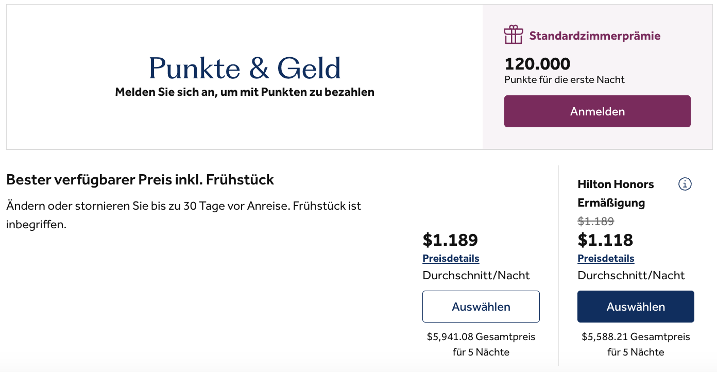Open the Hilton Honors info icon
Image resolution: width=717 pixels, height=372 pixels.
[x=685, y=184]
